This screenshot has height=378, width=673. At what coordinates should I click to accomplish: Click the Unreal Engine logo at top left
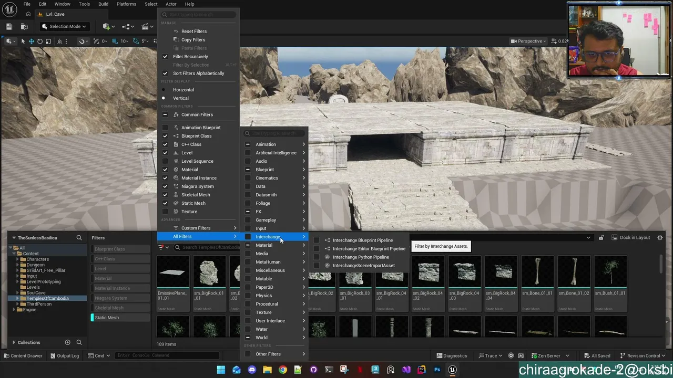9,9
